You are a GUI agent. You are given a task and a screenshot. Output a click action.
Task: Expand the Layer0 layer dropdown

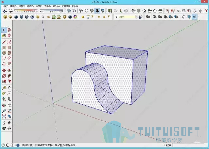pos(137,17)
